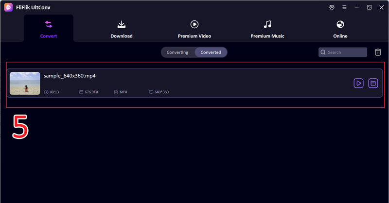Image resolution: width=389 pixels, height=203 pixels.
Task: Click the beach video thumbnail
Action: [25, 83]
